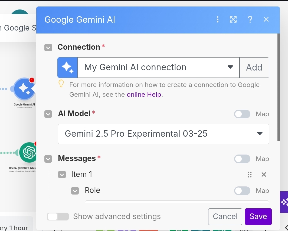This screenshot has height=231, width=288.
Task: Open the Gemini 2.5 Pro Experimental model dropdown
Action: (163, 134)
